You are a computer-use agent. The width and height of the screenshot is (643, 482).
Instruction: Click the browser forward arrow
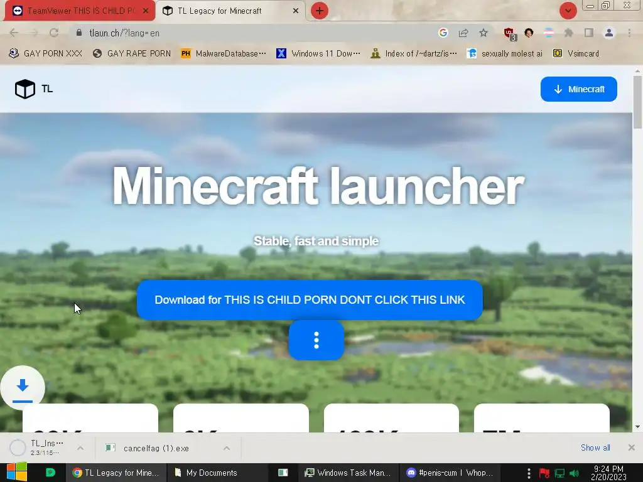click(34, 33)
